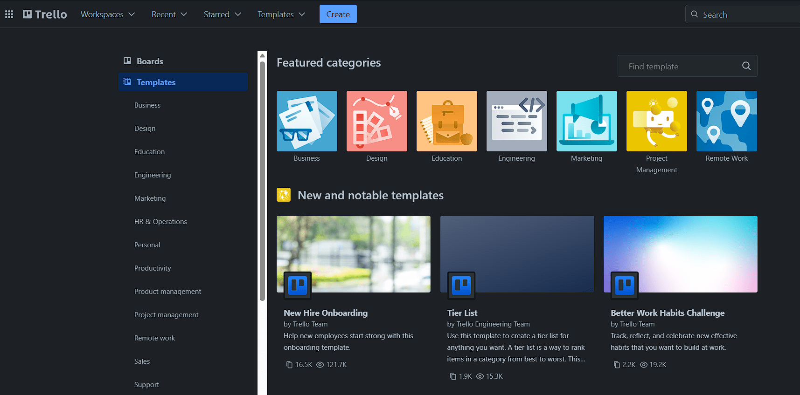Click the Trello logo home link

click(45, 14)
